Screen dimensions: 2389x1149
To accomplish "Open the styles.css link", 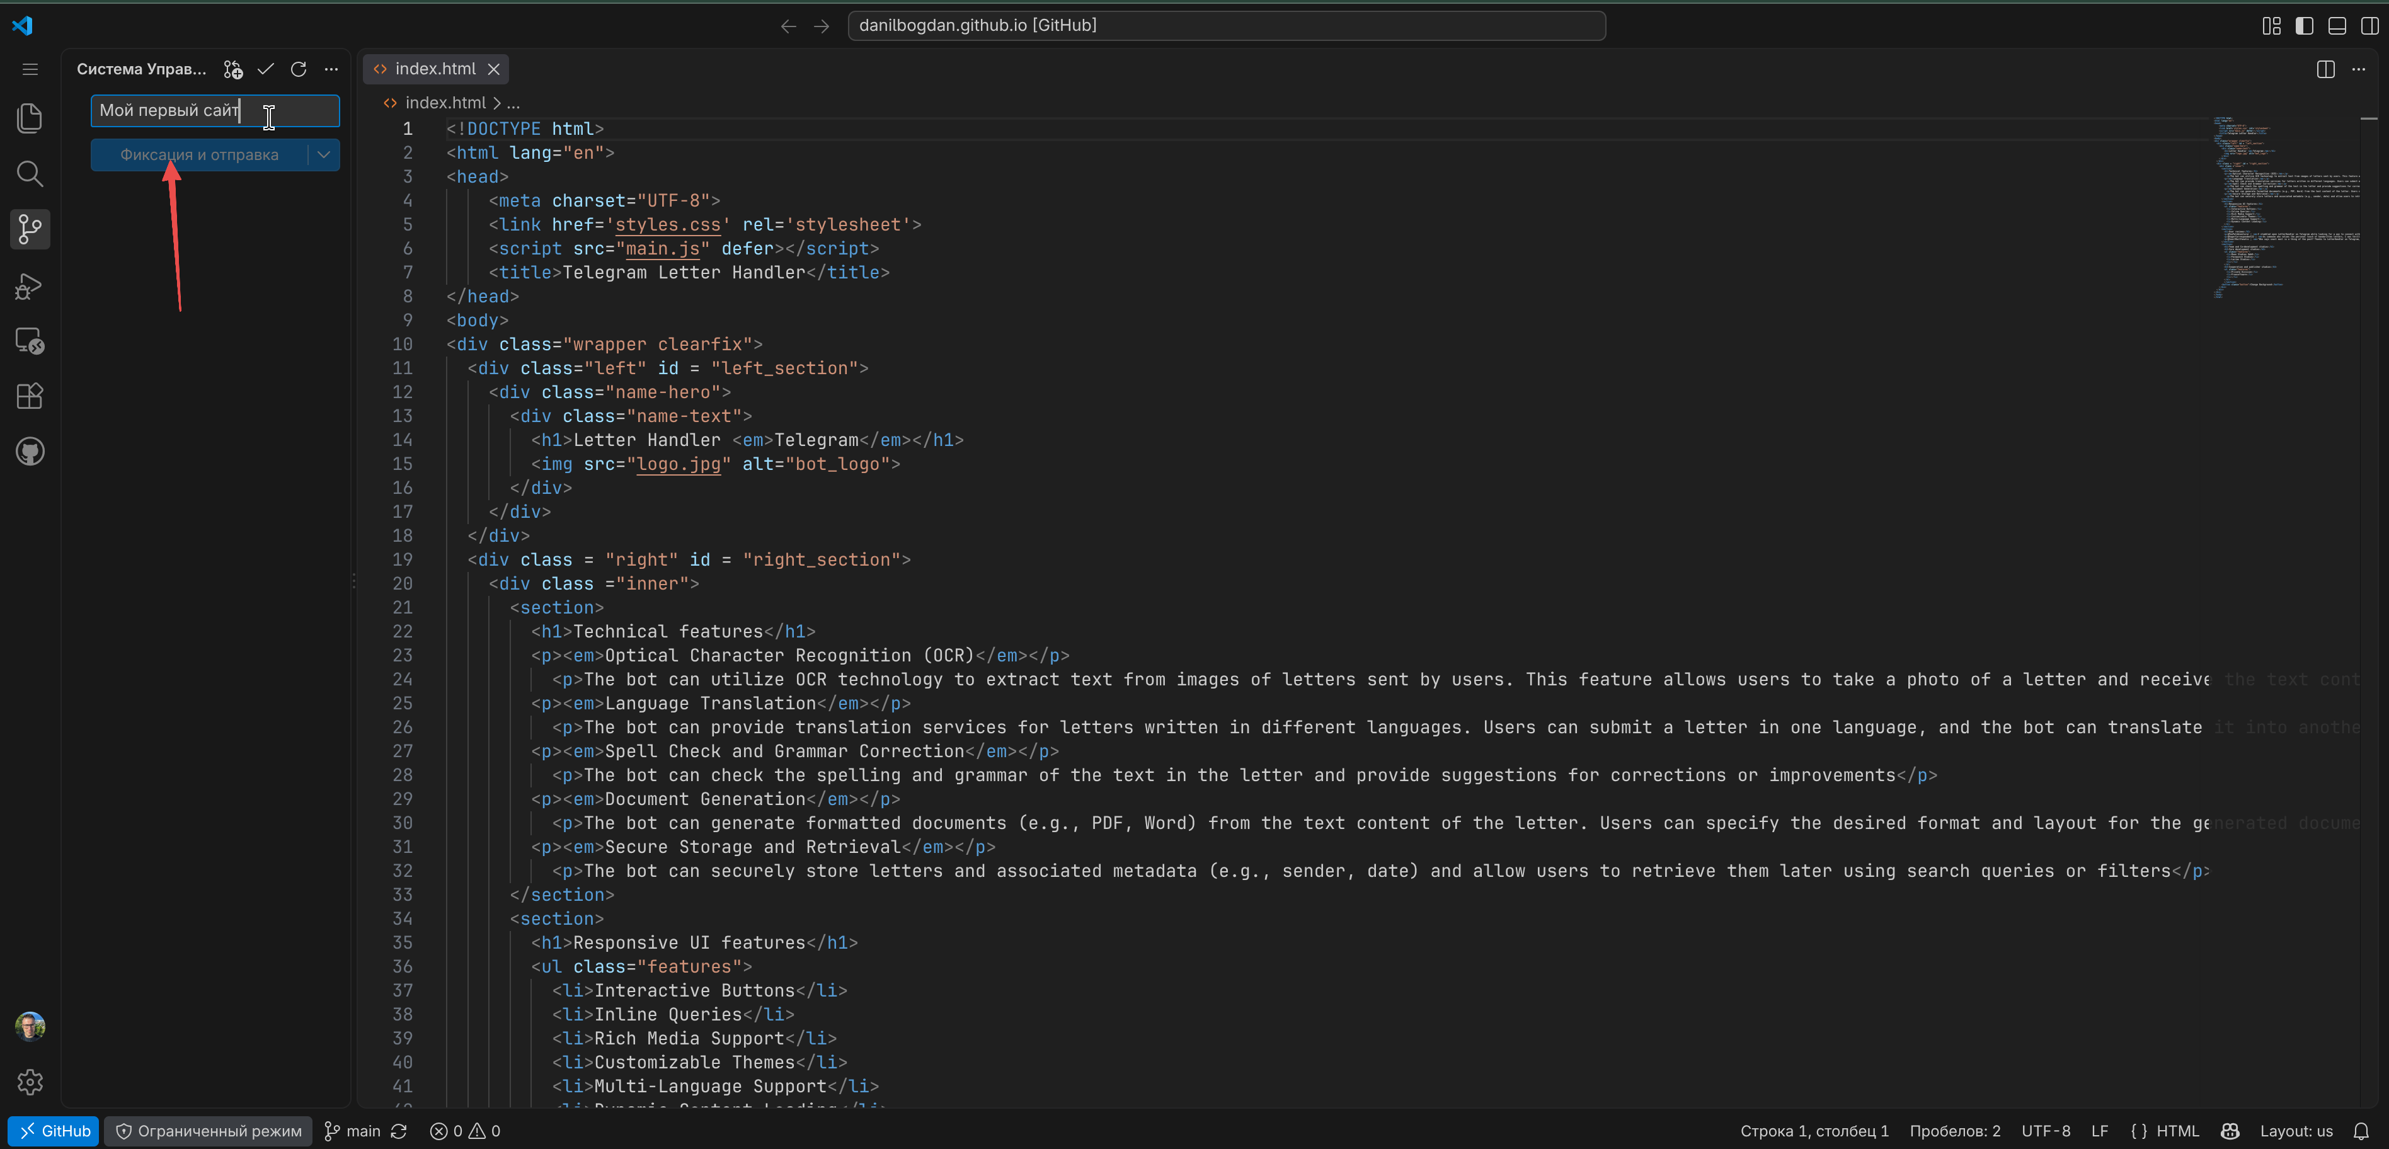I will 668,224.
